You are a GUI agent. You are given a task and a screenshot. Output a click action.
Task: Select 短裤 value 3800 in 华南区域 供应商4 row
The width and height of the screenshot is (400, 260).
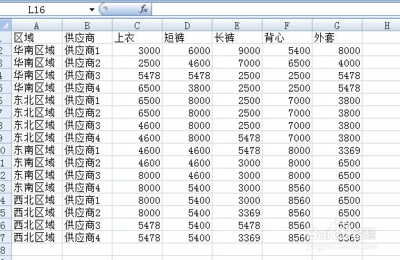[x=187, y=87]
